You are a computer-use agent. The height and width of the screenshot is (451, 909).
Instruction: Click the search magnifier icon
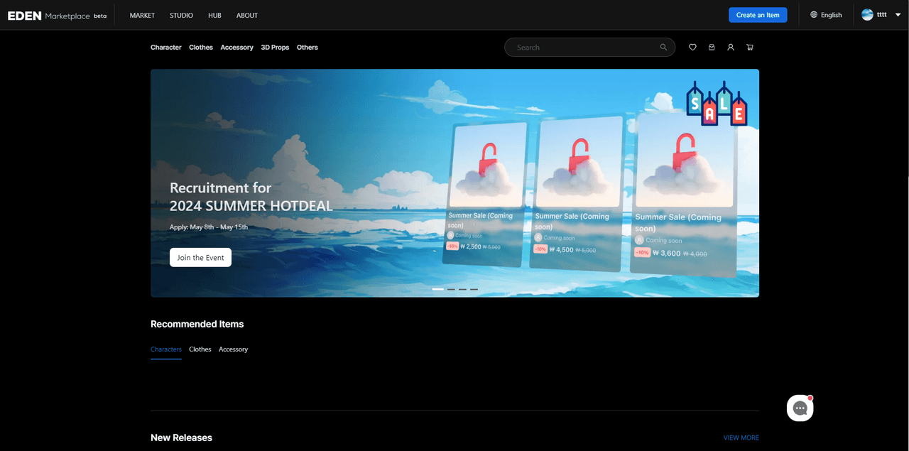tap(663, 48)
